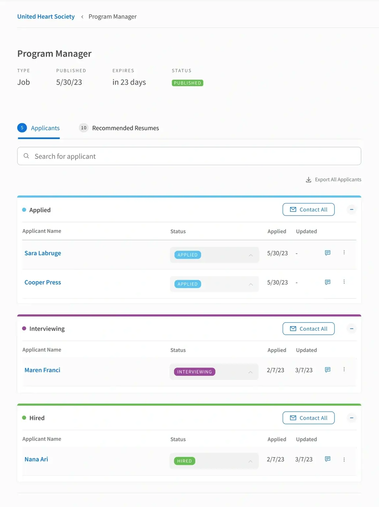
Task: Click the Program Manager page heading
Action: (x=54, y=53)
